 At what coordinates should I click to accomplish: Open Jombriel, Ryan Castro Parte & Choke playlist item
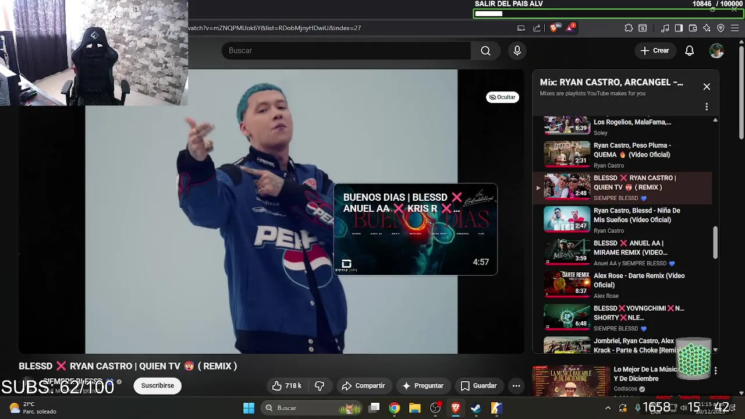coord(623,345)
